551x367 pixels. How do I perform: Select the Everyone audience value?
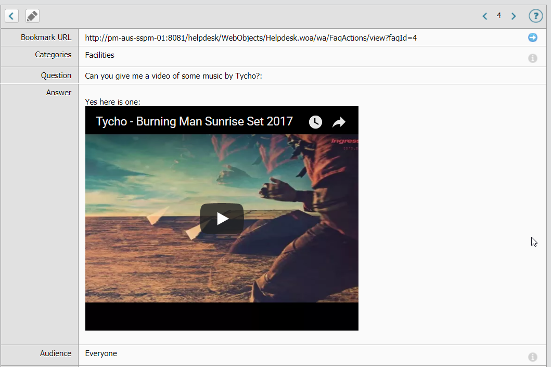[x=100, y=353]
